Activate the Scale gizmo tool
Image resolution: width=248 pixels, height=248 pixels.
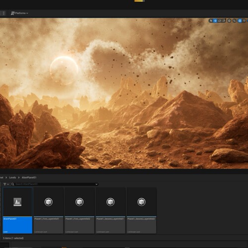point(224,21)
